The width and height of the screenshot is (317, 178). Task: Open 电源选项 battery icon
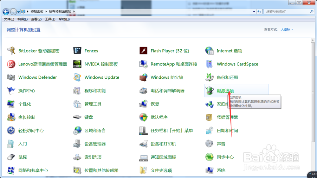210,91
